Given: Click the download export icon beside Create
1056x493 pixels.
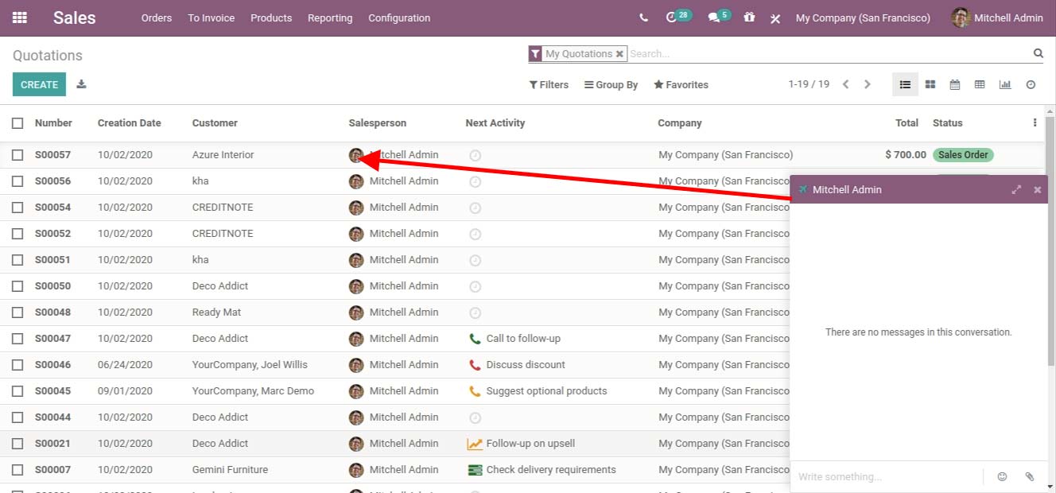Looking at the screenshot, I should pyautogui.click(x=81, y=84).
